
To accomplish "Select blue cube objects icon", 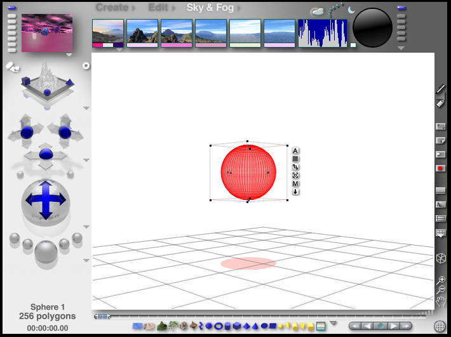I will pos(237,326).
